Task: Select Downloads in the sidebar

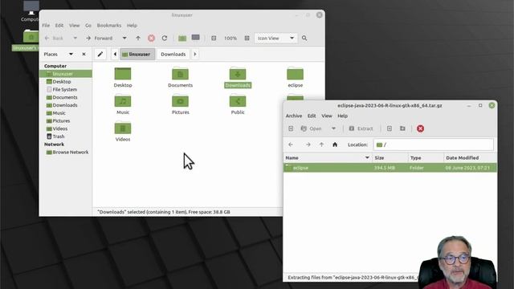Action: pyautogui.click(x=66, y=105)
